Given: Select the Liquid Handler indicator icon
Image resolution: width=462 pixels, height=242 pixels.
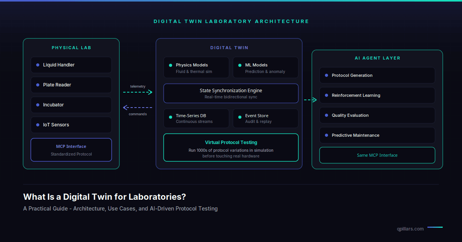Looking at the screenshot, I should pyautogui.click(x=37, y=65).
